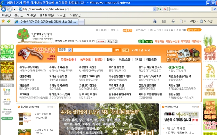The width and height of the screenshot is (217, 135).
Task: Click the 쌀가게 rice shop side icon
Action: pos(210,71)
